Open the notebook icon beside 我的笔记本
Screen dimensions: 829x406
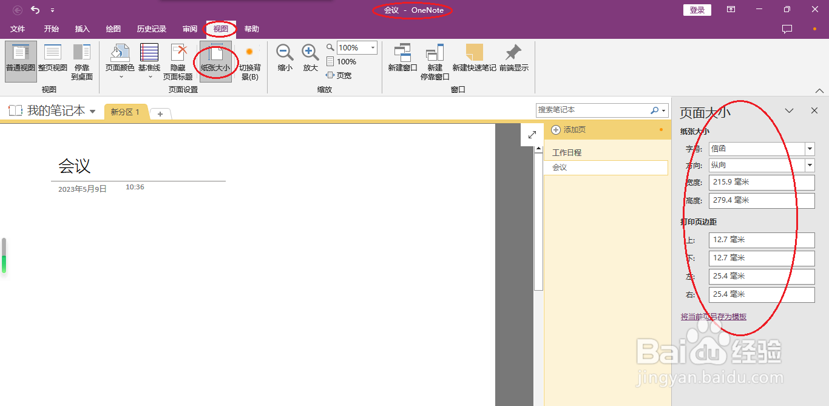tap(15, 110)
